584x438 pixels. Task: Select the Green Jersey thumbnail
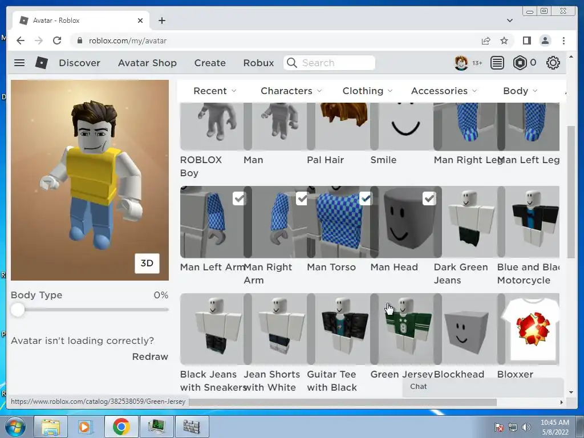point(406,329)
